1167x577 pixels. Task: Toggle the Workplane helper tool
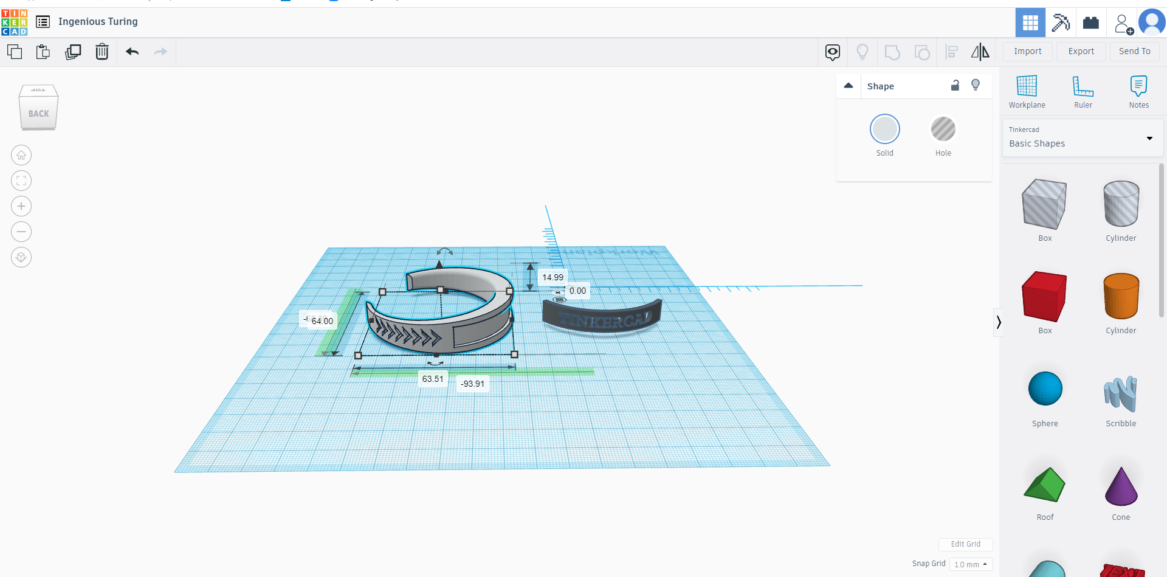(1026, 91)
